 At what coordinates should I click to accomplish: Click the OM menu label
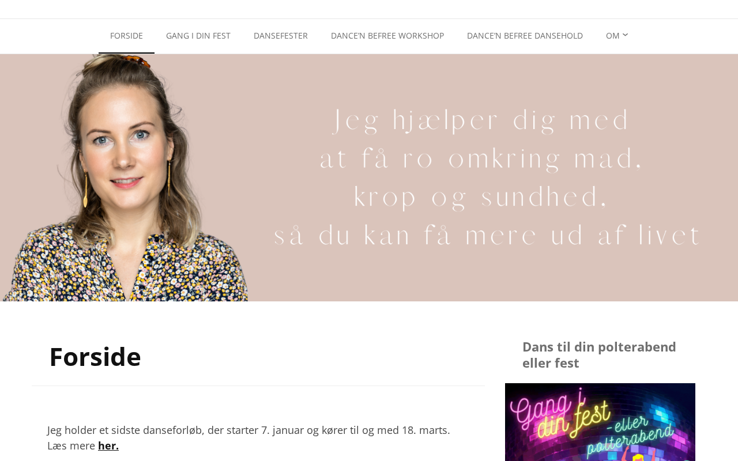click(x=612, y=36)
